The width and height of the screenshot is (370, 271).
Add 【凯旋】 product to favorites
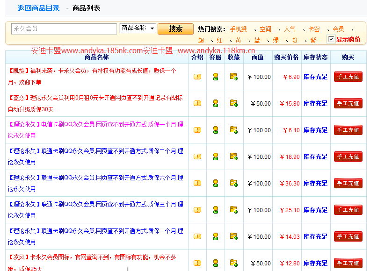pos(233,77)
